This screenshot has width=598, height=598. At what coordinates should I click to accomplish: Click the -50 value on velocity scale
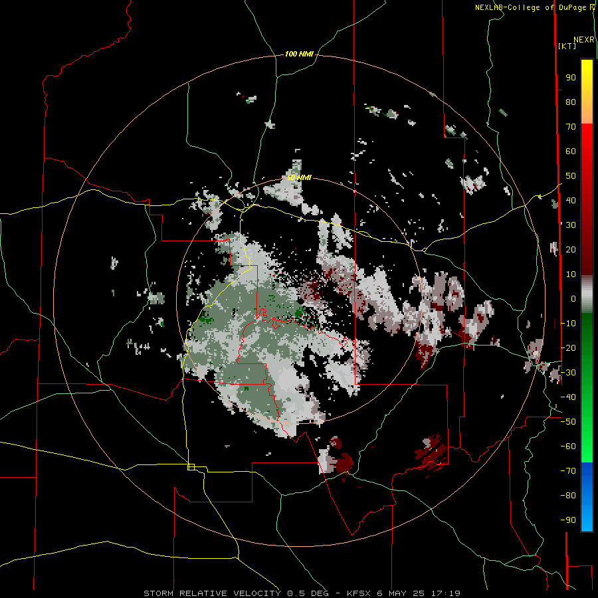click(x=568, y=422)
